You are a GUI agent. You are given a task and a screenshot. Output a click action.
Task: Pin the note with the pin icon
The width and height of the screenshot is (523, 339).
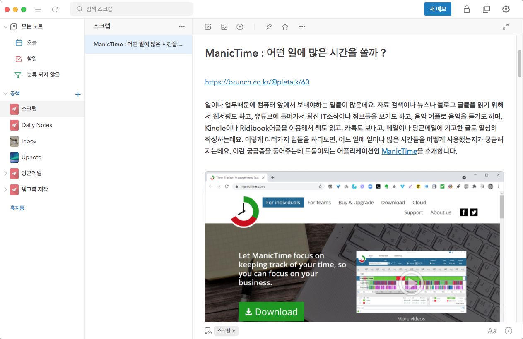(x=269, y=27)
